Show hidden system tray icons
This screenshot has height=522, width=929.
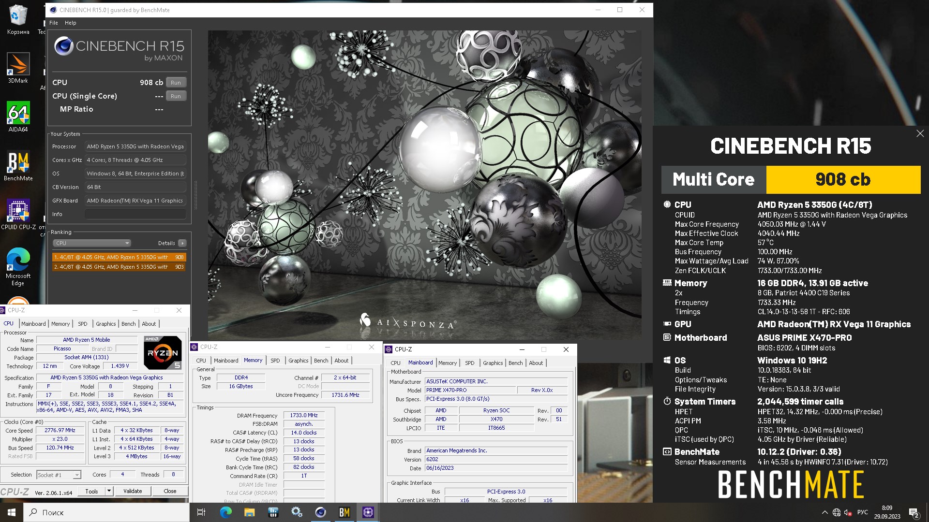point(824,512)
